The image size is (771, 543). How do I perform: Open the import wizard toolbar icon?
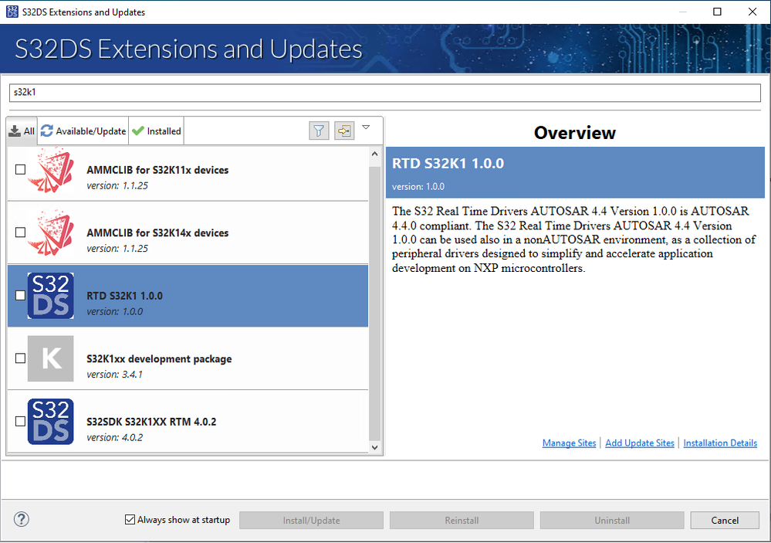[343, 130]
